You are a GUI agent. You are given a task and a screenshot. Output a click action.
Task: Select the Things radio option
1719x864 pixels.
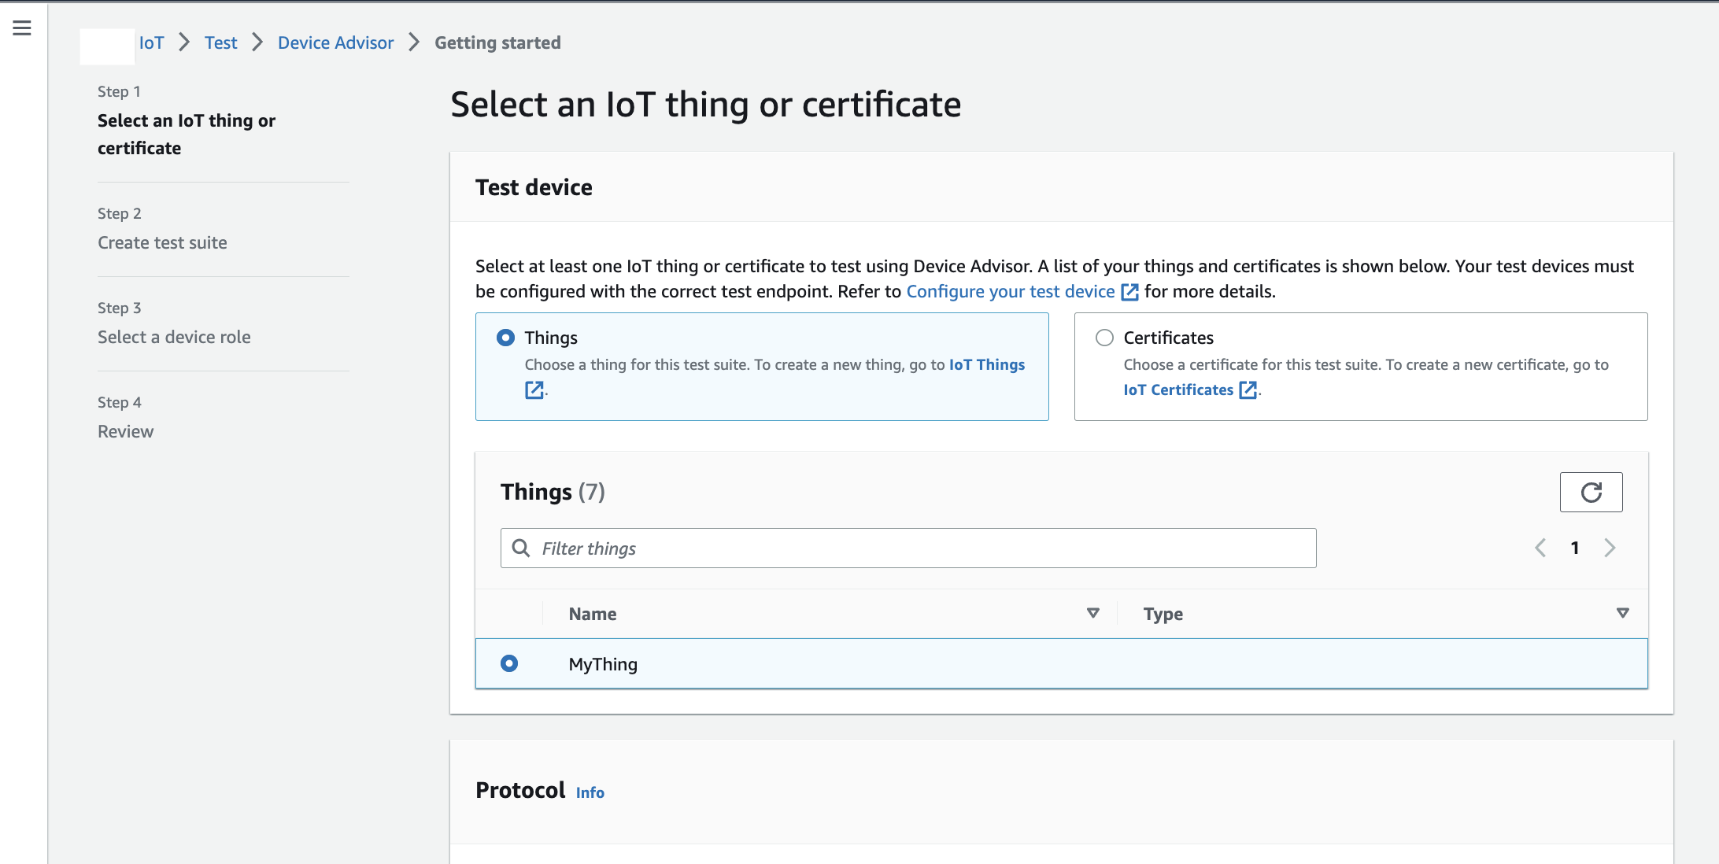pos(506,338)
